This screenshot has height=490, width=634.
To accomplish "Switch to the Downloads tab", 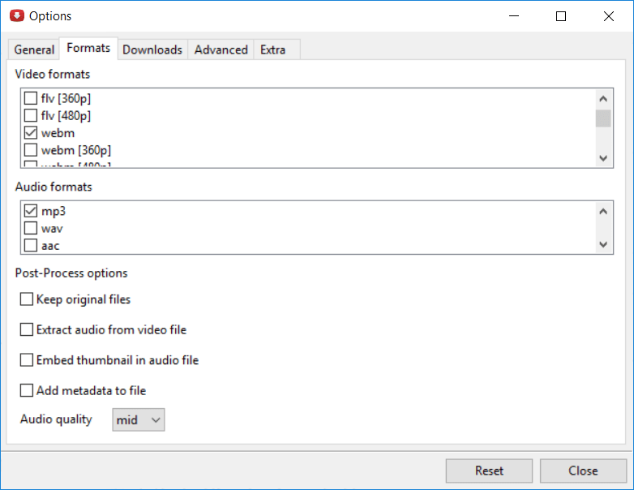I will [x=152, y=49].
